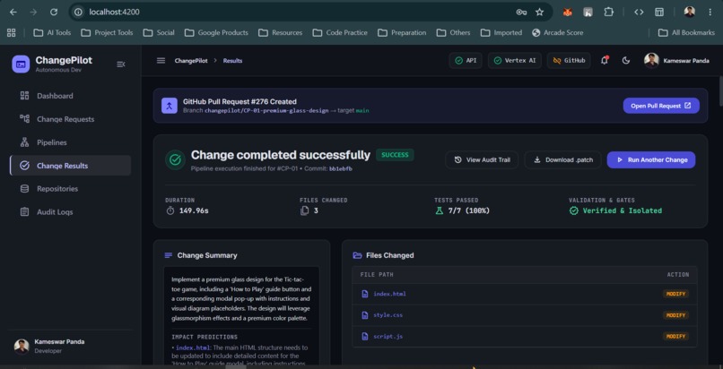Open style.css in Files Changed table
This screenshot has height=369, width=723.
[388, 315]
